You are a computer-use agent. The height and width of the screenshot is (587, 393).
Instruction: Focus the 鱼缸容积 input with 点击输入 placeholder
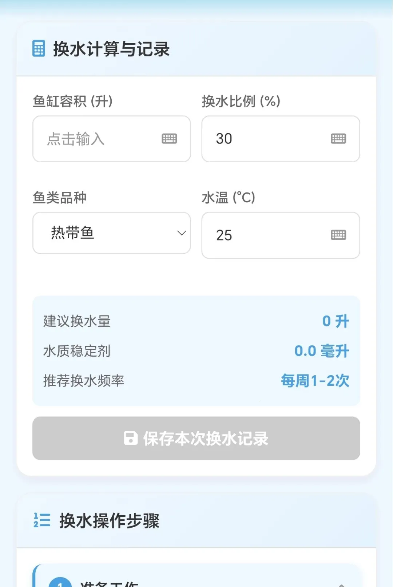112,139
